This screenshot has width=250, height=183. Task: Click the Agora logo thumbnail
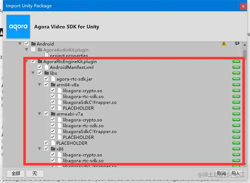tap(18, 27)
